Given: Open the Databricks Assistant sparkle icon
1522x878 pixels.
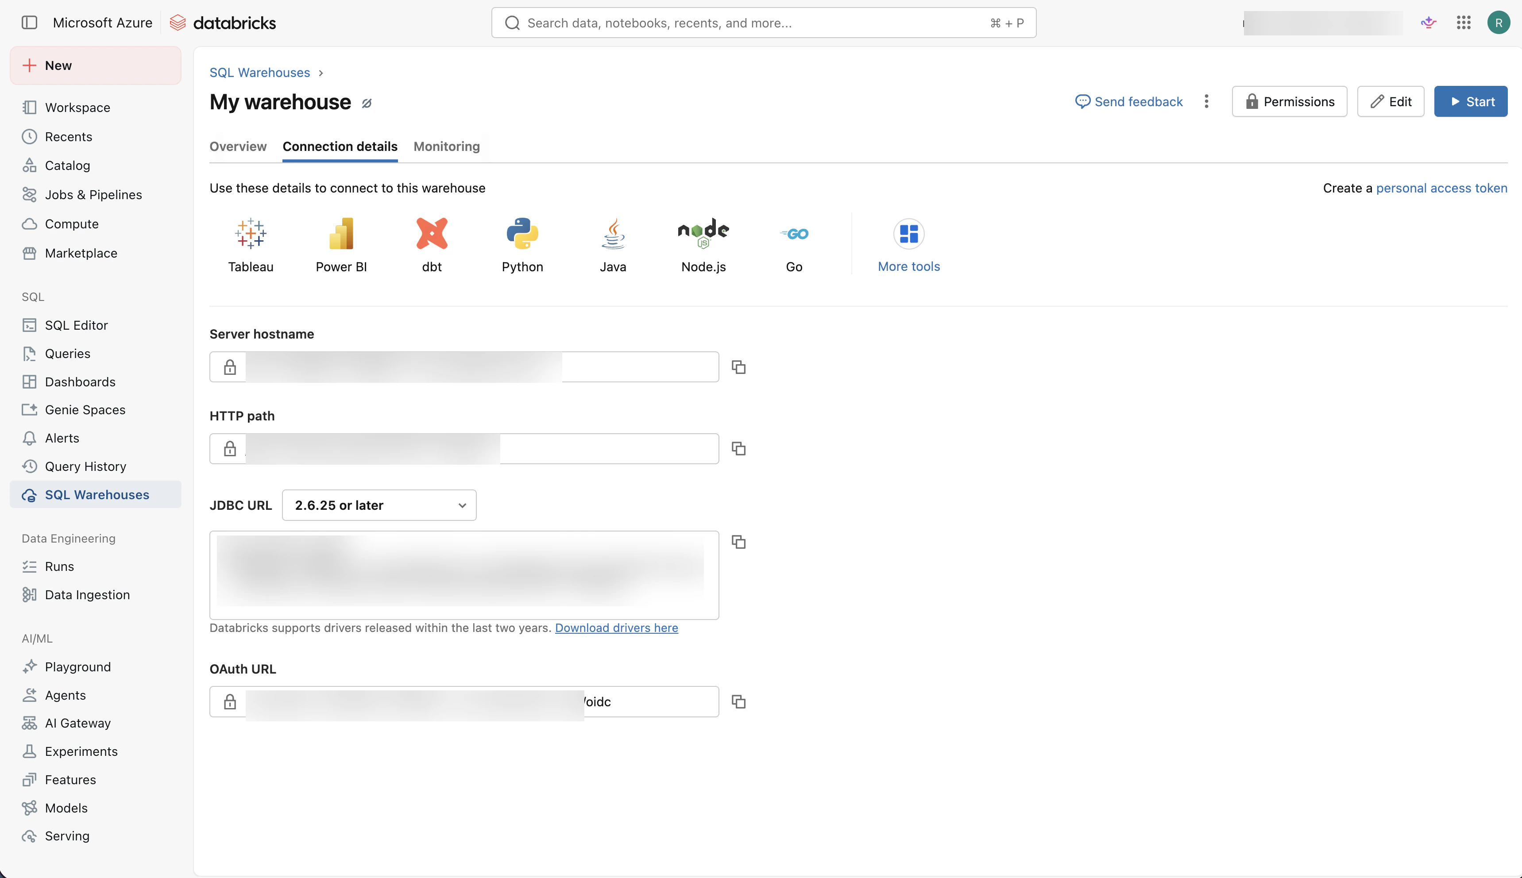Looking at the screenshot, I should point(1429,23).
